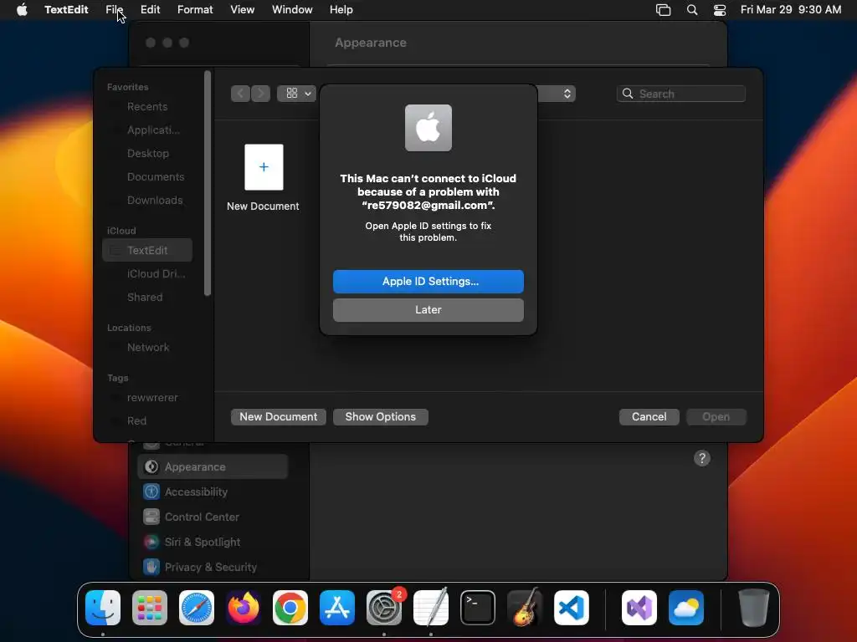The height and width of the screenshot is (642, 857).
Task: Open Visual Studio Code from the Dock
Action: [571, 608]
